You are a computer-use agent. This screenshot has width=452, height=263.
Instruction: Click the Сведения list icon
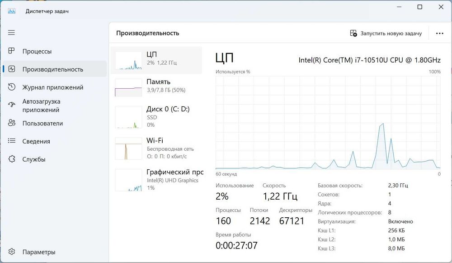coord(12,141)
